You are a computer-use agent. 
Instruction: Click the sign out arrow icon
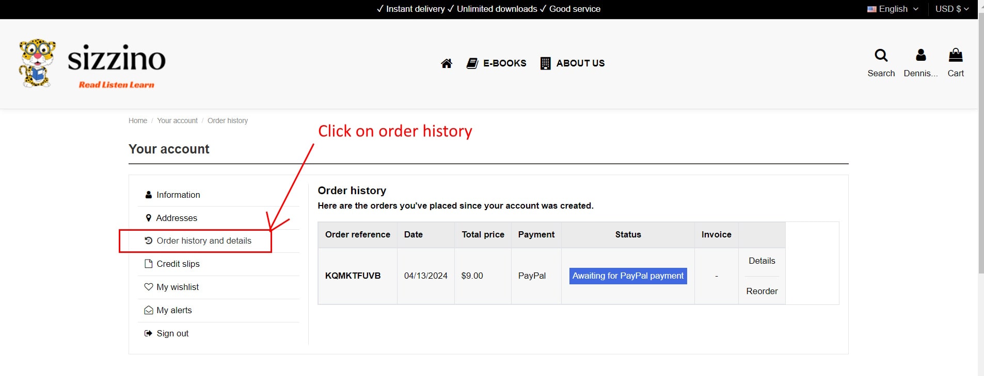(149, 333)
